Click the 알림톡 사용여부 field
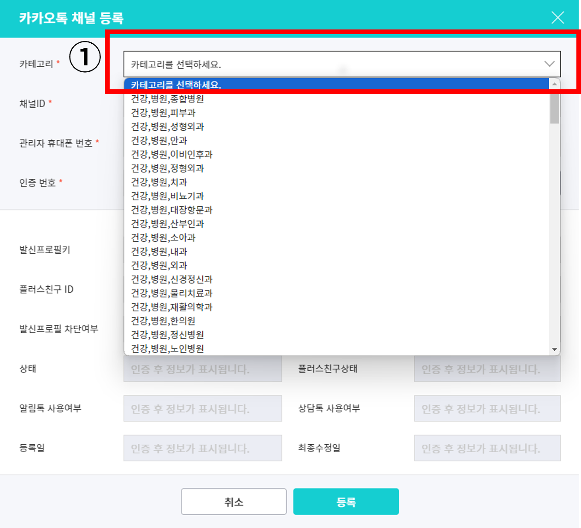This screenshot has width=581, height=528. tap(203, 408)
